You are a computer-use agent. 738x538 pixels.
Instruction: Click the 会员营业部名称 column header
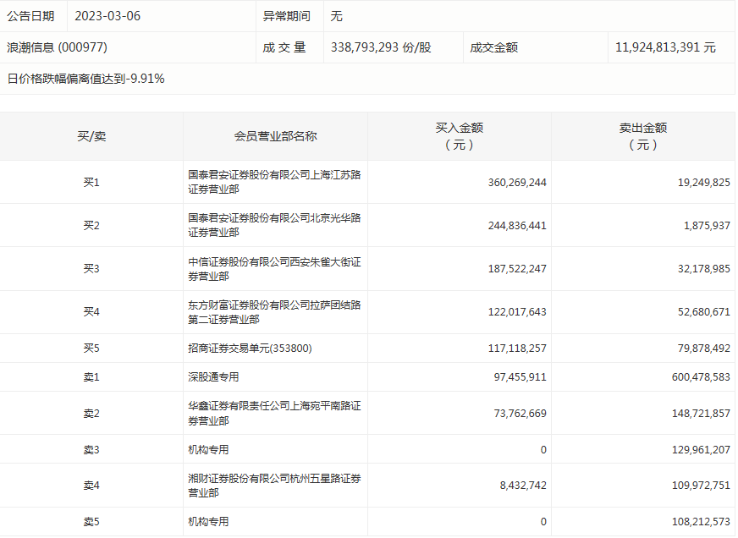[275, 136]
